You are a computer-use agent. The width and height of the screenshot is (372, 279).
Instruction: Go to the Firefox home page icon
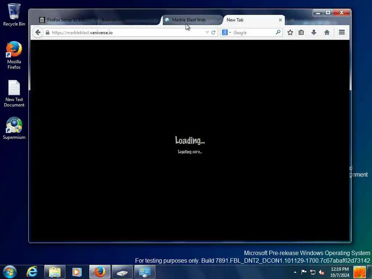(x=327, y=32)
